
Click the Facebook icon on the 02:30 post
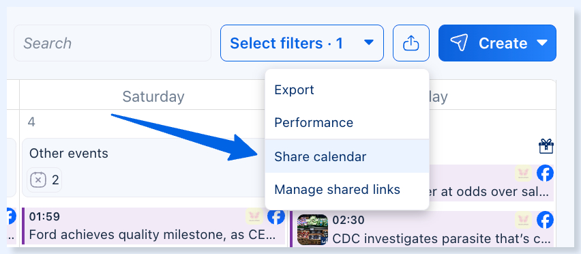[x=546, y=221]
